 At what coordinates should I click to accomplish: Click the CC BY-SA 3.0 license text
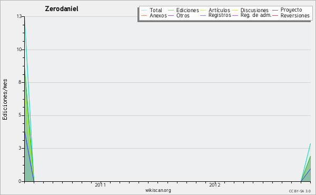pos(300,191)
